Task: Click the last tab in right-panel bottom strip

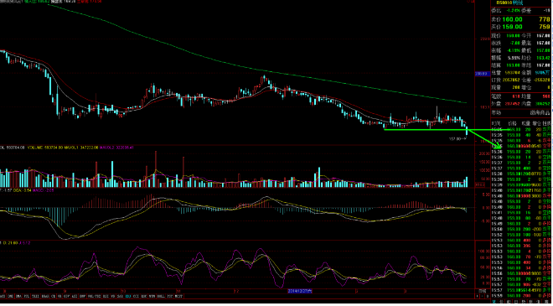Action: 546,302
